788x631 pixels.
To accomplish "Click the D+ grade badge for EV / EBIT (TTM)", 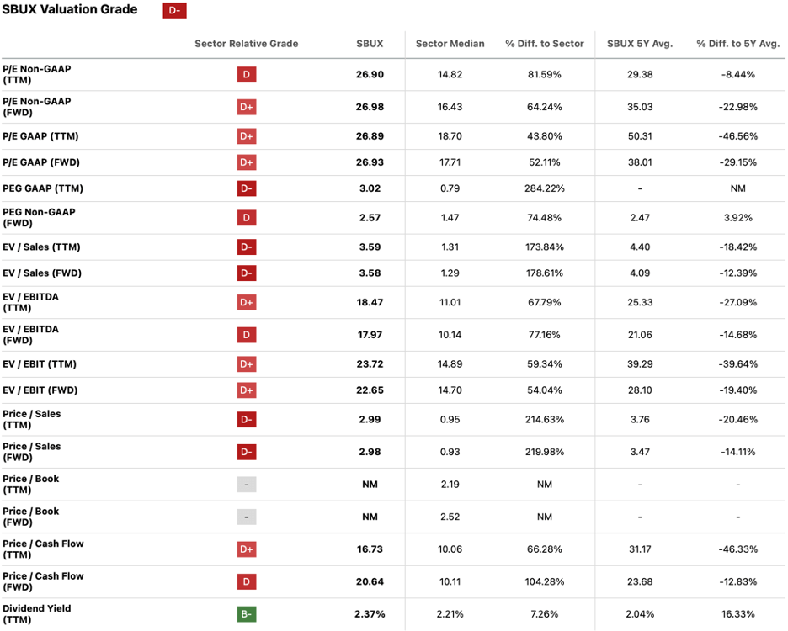I will pos(246,364).
